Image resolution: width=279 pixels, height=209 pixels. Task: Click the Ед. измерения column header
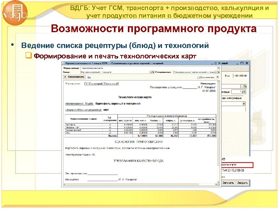pyautogui.click(x=110, y=119)
